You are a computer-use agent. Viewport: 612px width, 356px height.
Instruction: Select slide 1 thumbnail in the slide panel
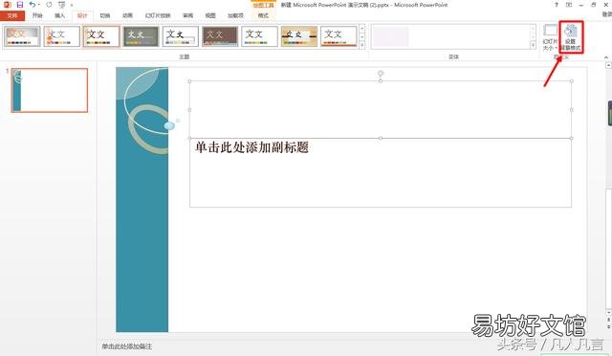point(50,90)
